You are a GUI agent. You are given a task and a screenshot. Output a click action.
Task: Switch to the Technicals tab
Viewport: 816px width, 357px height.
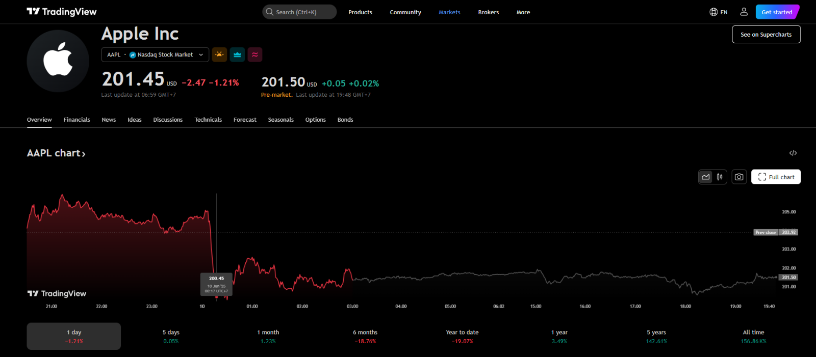pyautogui.click(x=208, y=120)
